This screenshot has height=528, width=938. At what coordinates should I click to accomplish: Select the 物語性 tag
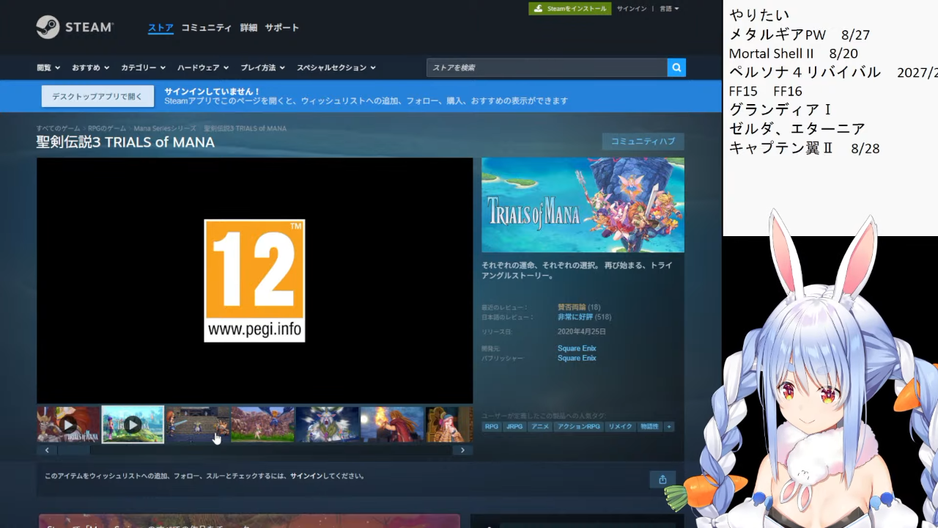[649, 427]
